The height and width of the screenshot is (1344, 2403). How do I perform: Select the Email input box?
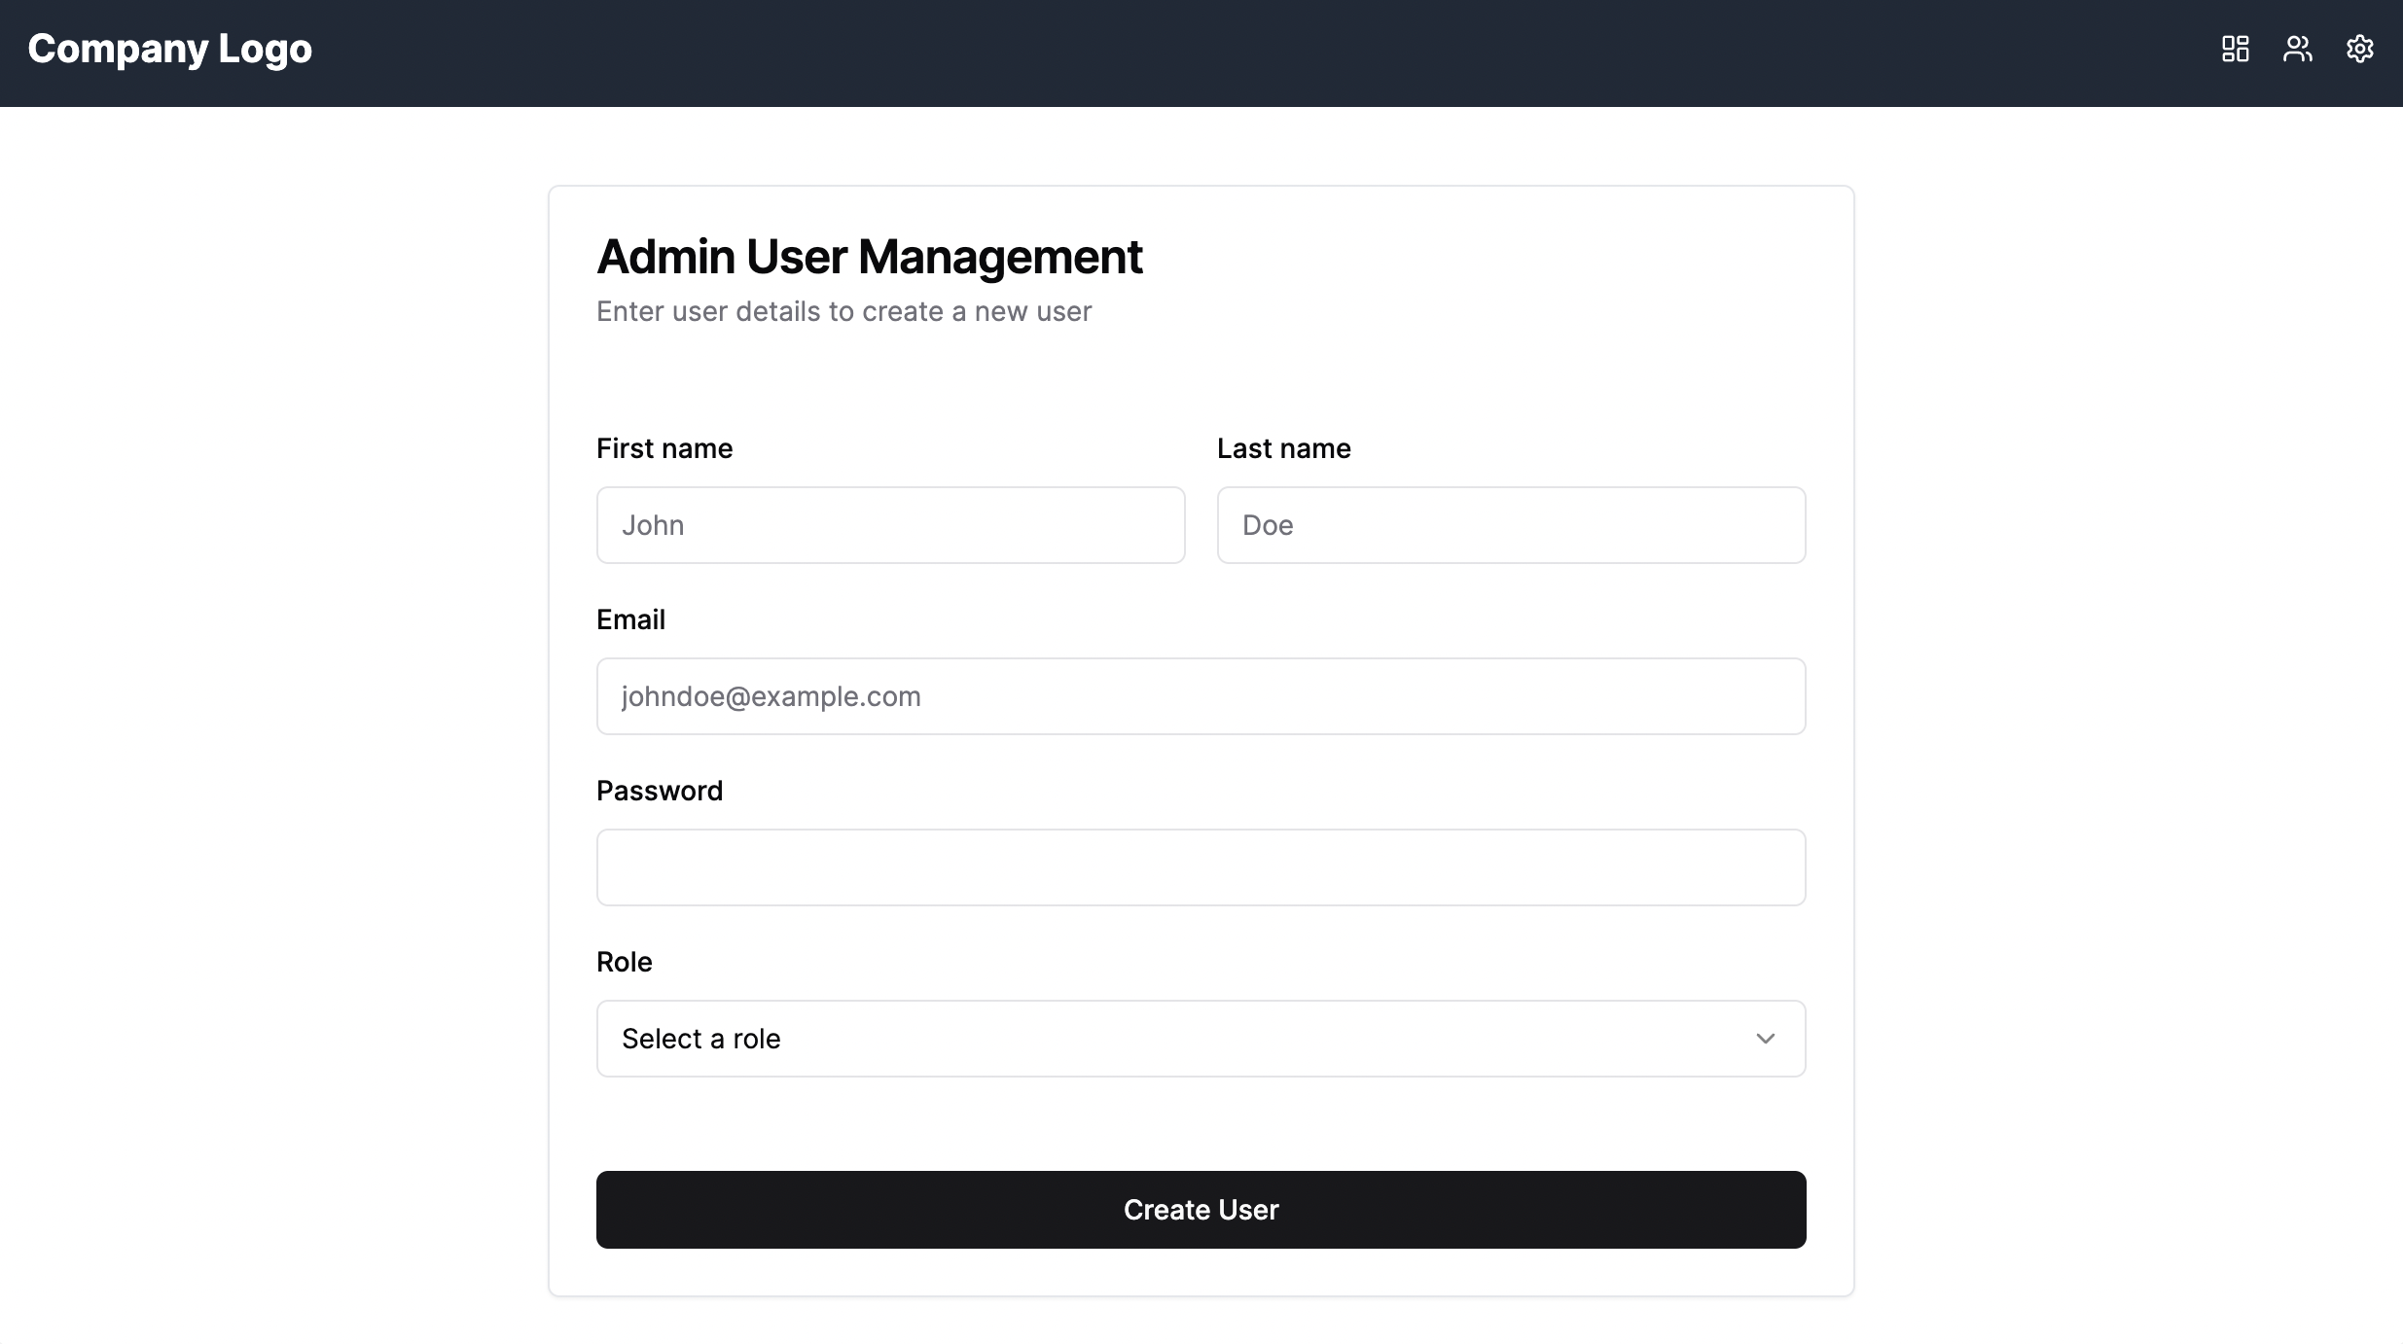point(1201,695)
